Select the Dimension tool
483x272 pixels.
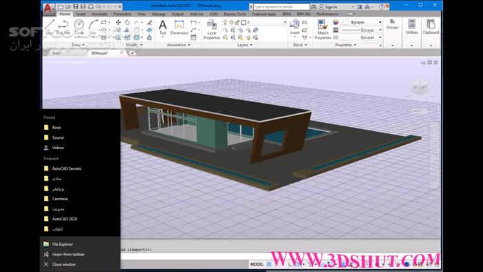[x=179, y=27]
